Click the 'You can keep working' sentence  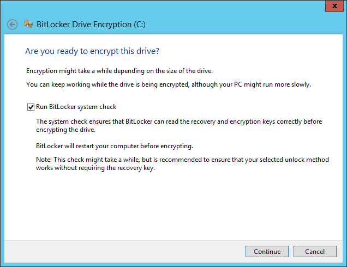[169, 84]
